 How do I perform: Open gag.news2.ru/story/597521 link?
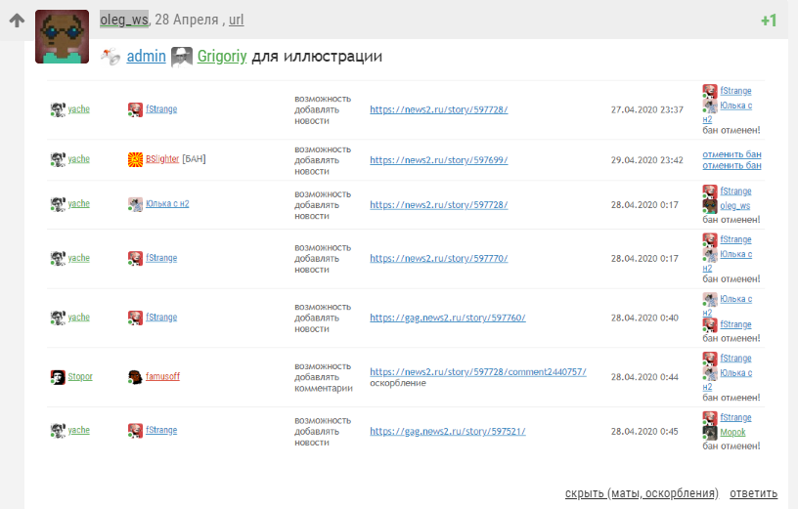pyautogui.click(x=447, y=431)
